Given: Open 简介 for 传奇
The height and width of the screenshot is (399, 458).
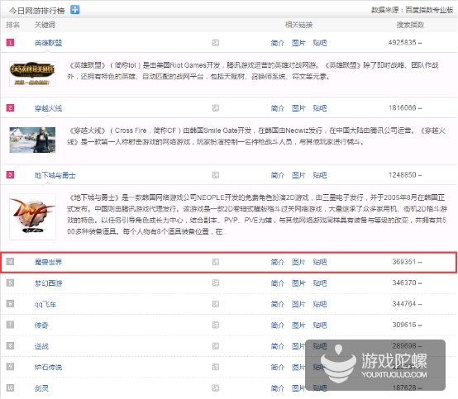Looking at the screenshot, I should 278,325.
